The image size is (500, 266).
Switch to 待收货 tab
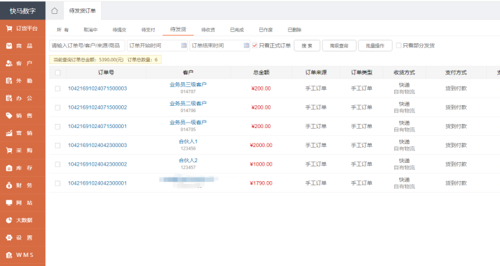pos(208,30)
